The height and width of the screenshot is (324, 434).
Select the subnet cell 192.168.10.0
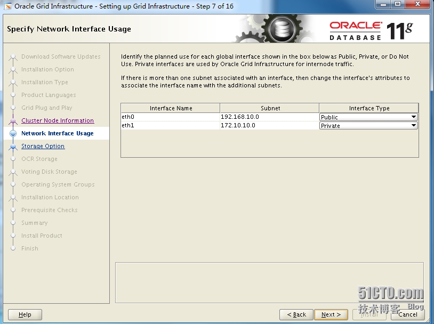[270, 117]
